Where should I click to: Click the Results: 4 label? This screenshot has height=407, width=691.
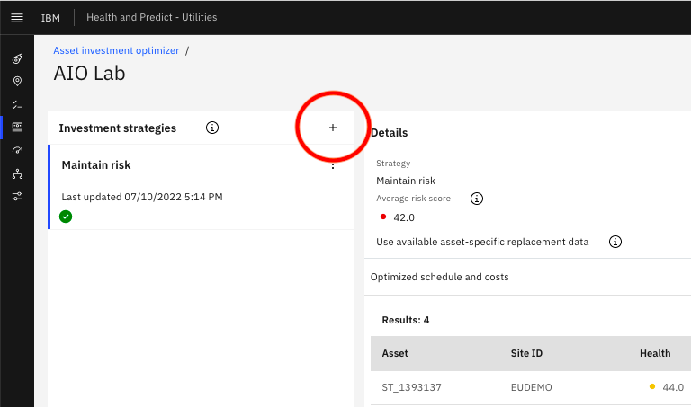click(x=406, y=320)
